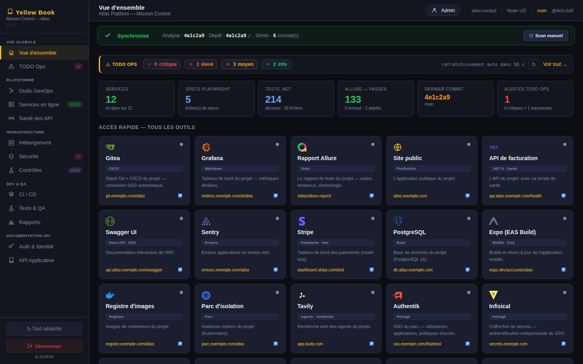Open api.atlas.exemple.com/swagger link
The width and height of the screenshot is (583, 364).
[x=134, y=270]
